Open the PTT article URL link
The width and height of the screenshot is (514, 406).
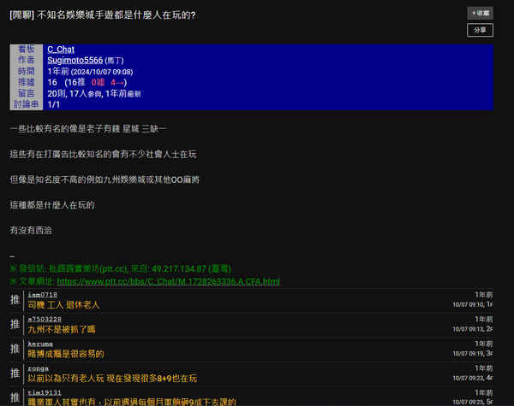(169, 281)
